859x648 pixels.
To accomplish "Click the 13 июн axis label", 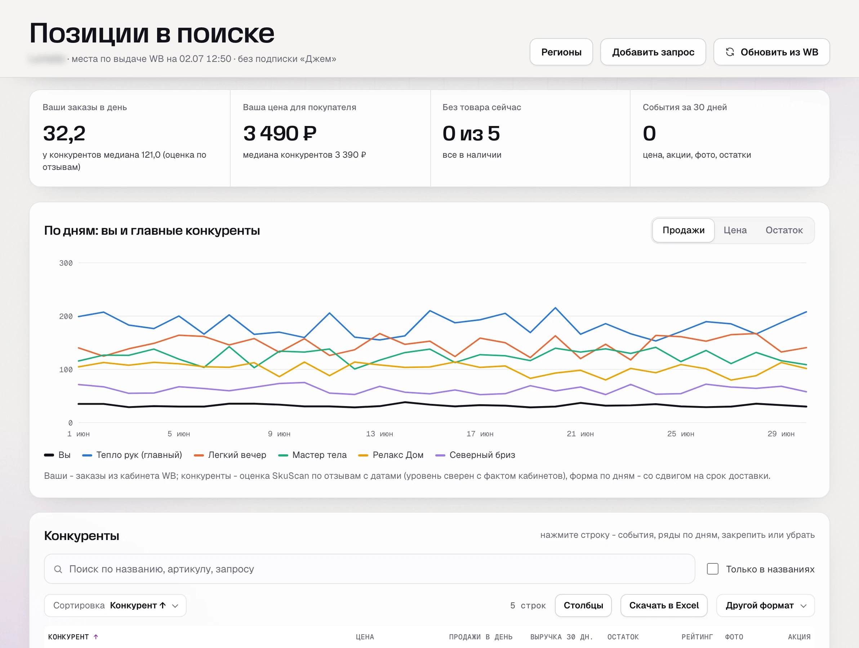I will point(379,434).
